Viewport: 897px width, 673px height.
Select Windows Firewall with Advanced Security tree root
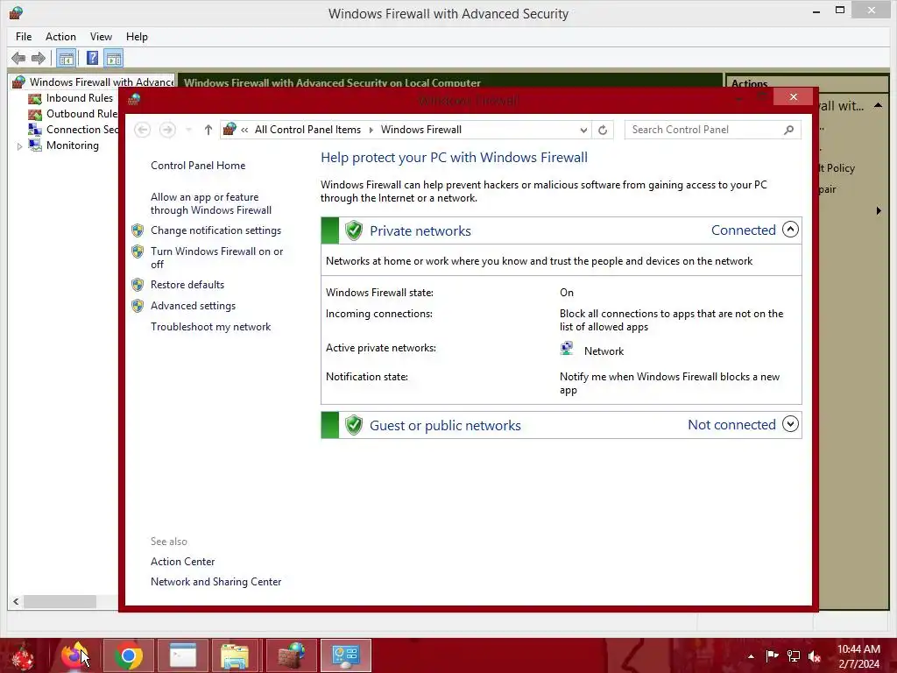click(102, 81)
